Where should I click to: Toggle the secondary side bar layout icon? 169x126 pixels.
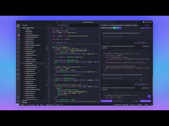point(149,22)
